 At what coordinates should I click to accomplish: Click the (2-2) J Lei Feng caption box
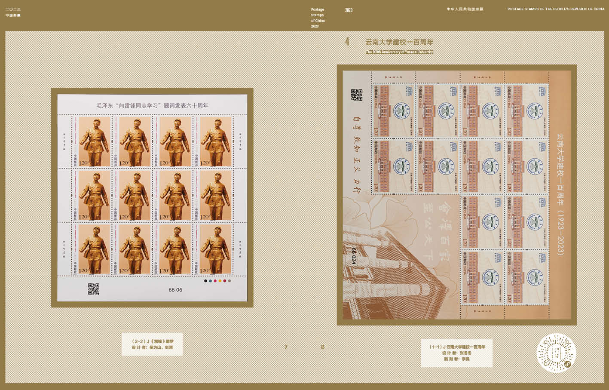click(152, 344)
